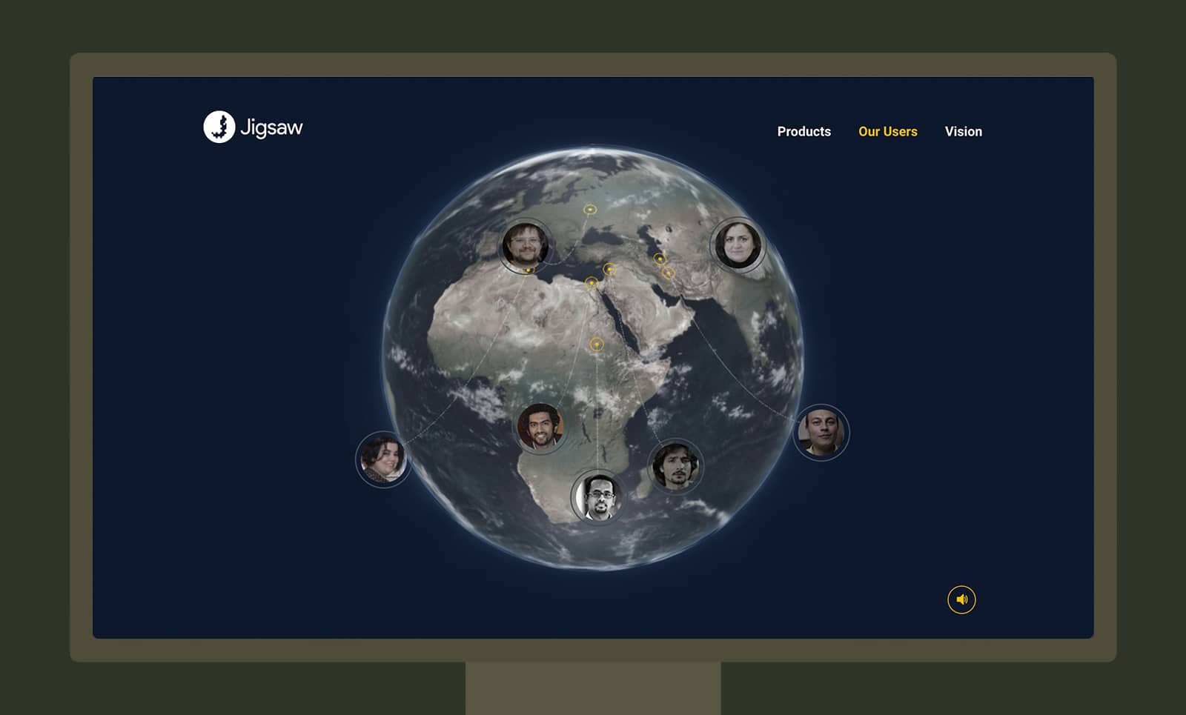1186x715 pixels.
Task: Select the smiling bearded man's portrait over central Africa
Action: pyautogui.click(x=540, y=428)
